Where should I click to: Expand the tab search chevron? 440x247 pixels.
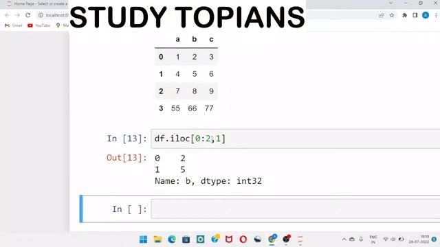pyautogui.click(x=391, y=3)
